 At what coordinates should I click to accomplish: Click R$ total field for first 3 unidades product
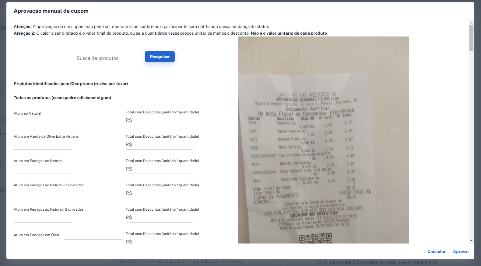pos(160,193)
